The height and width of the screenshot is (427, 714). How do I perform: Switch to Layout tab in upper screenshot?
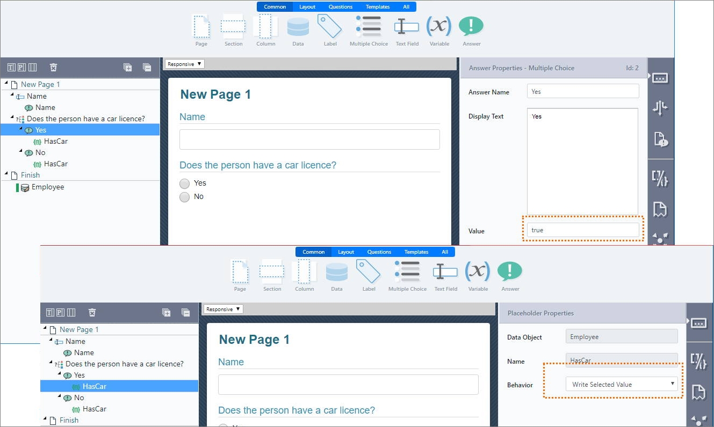pos(307,7)
